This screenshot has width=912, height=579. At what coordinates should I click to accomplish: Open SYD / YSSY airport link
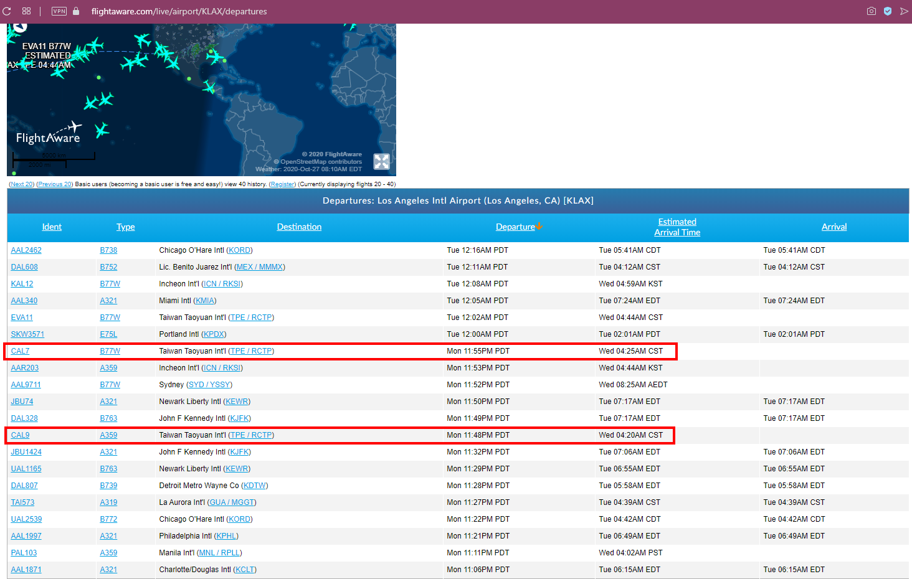pos(209,385)
